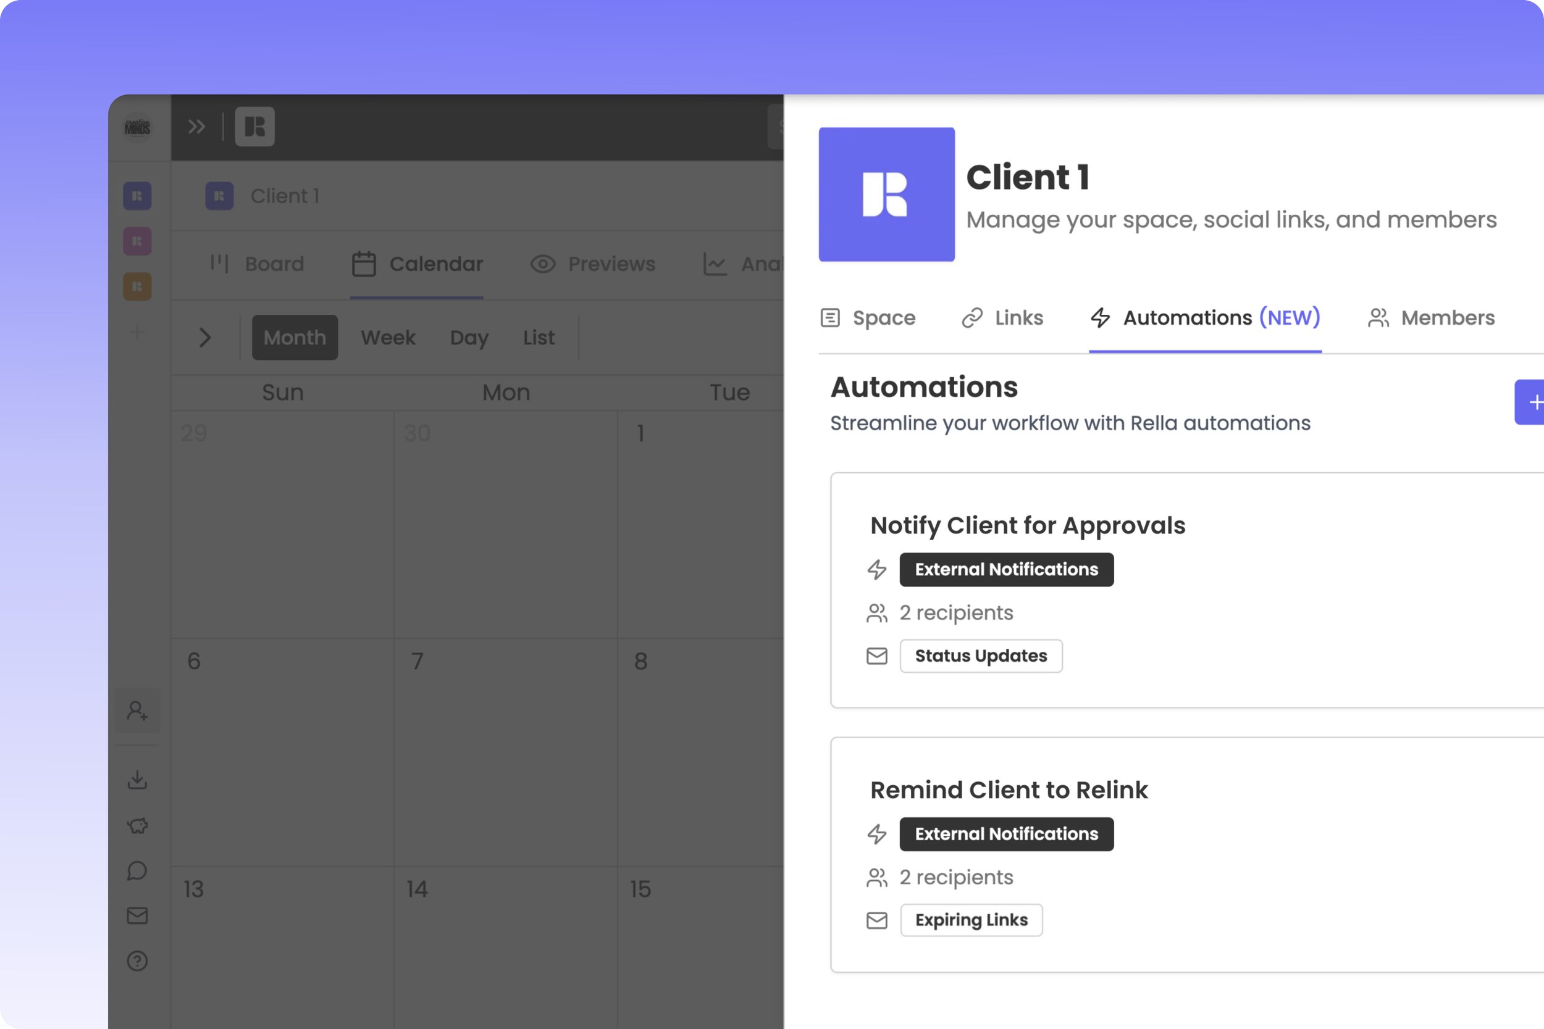Open the Members settings tab
Image resolution: width=1544 pixels, height=1029 pixels.
(x=1431, y=318)
